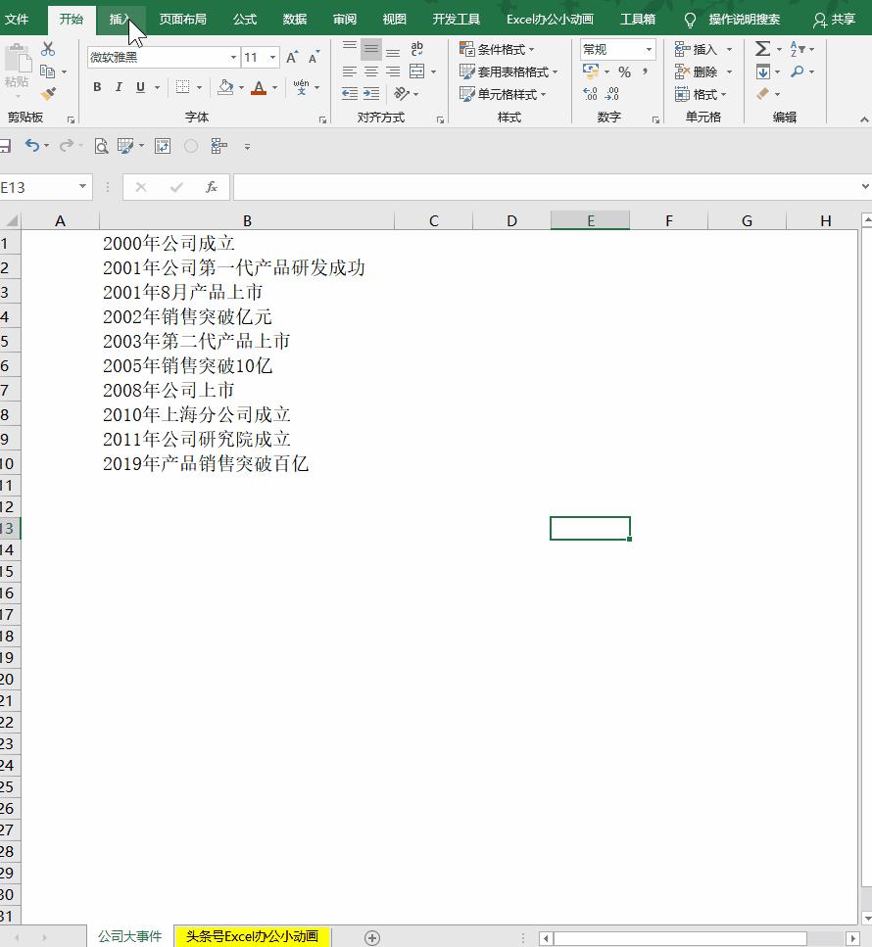The width and height of the screenshot is (872, 947).
Task: Open the 常规 number format dropdown
Action: point(650,50)
